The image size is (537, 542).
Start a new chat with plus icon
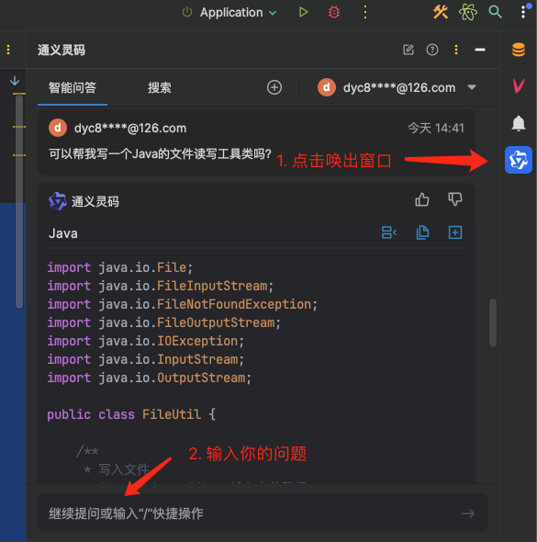(x=274, y=87)
